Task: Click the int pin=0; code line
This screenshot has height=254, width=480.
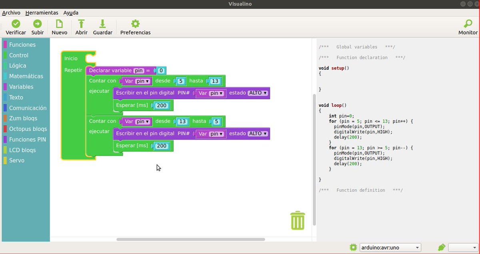Action: [342, 116]
